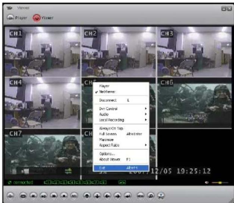Image resolution: width=234 pixels, height=203 pixels.
Task: Minimize the Viewer window
Action: click(x=224, y=9)
